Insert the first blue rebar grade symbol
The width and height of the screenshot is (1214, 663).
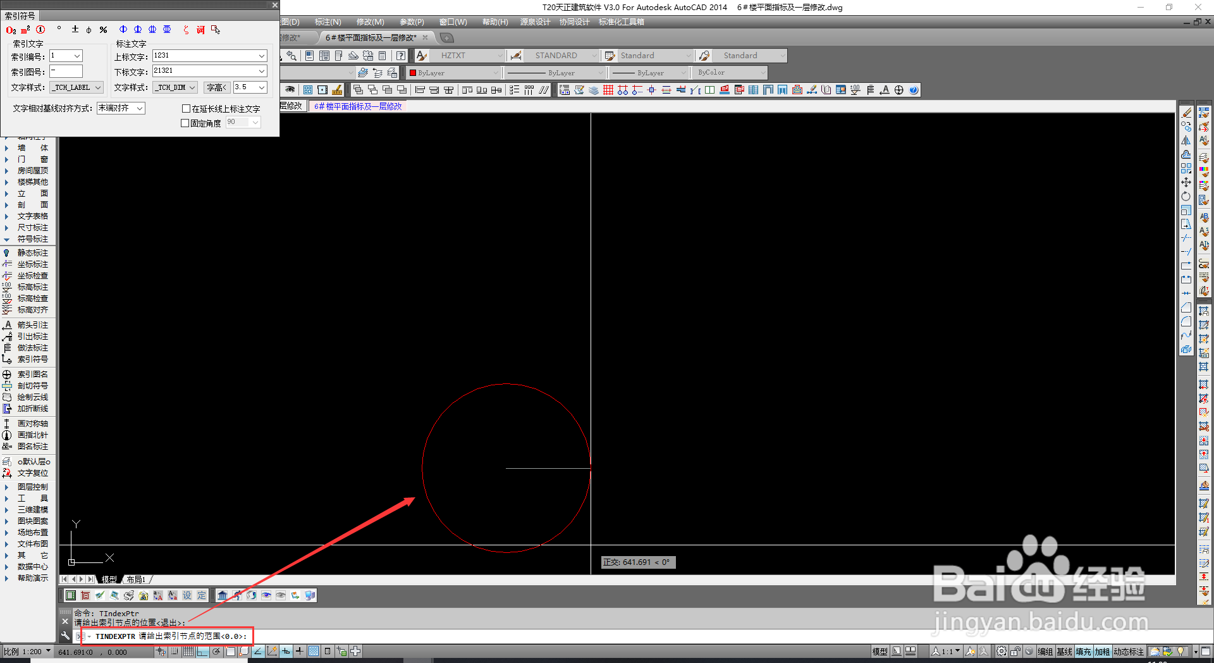coord(123,29)
